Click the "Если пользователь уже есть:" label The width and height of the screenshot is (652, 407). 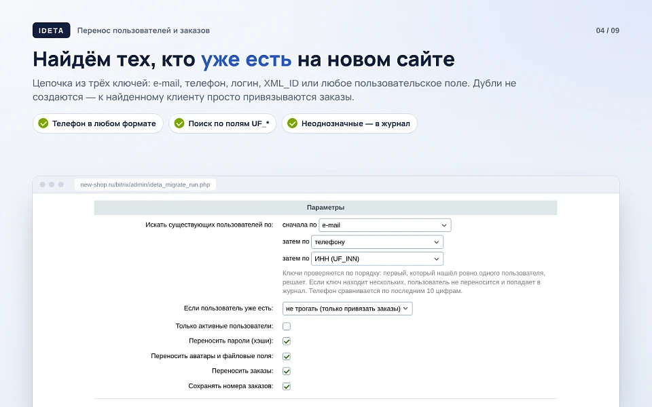coord(228,308)
